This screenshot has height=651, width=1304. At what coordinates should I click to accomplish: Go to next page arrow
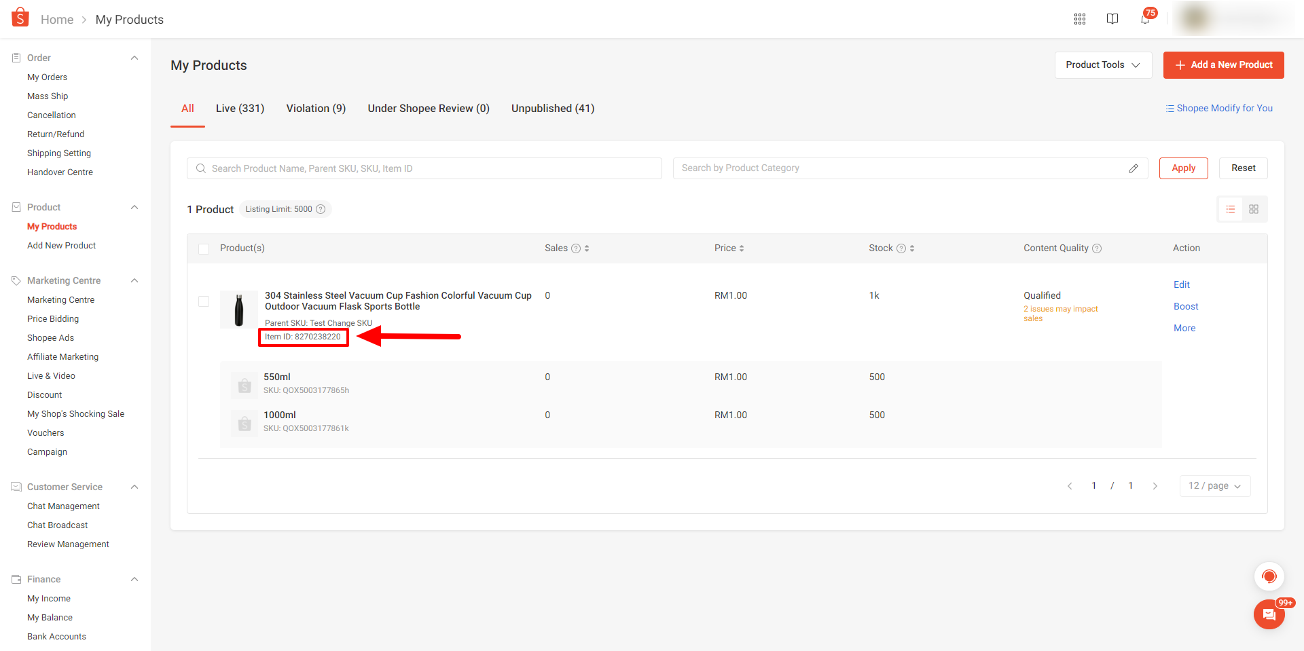(1155, 486)
